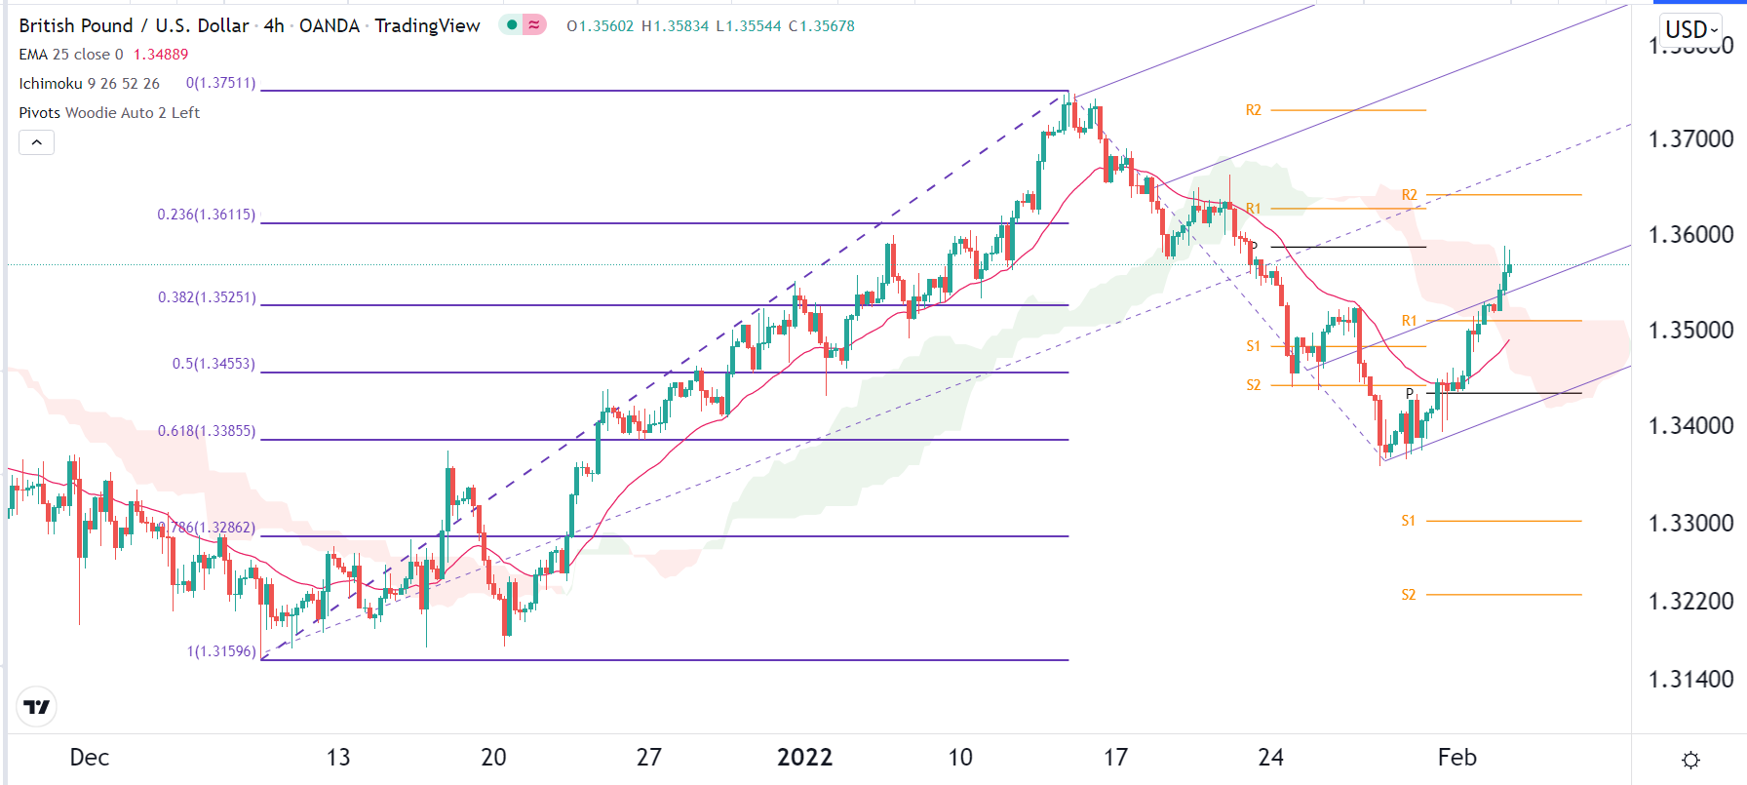The width and height of the screenshot is (1747, 785).
Task: Click the 0.5(1.34553) Fibonacci label
Action: click(214, 364)
